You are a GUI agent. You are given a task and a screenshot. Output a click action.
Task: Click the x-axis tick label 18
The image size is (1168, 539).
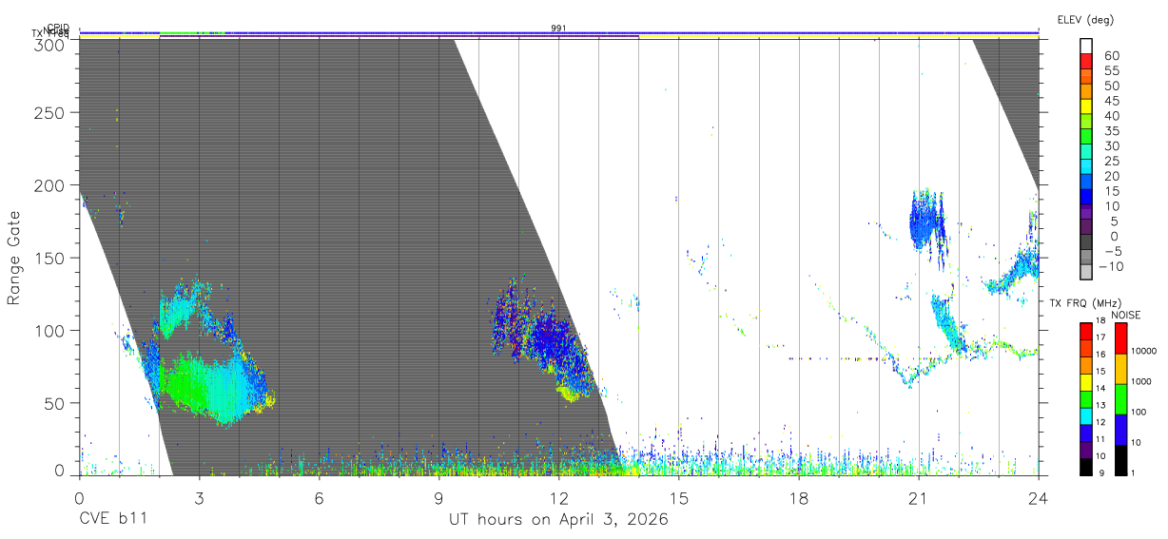[x=798, y=497]
